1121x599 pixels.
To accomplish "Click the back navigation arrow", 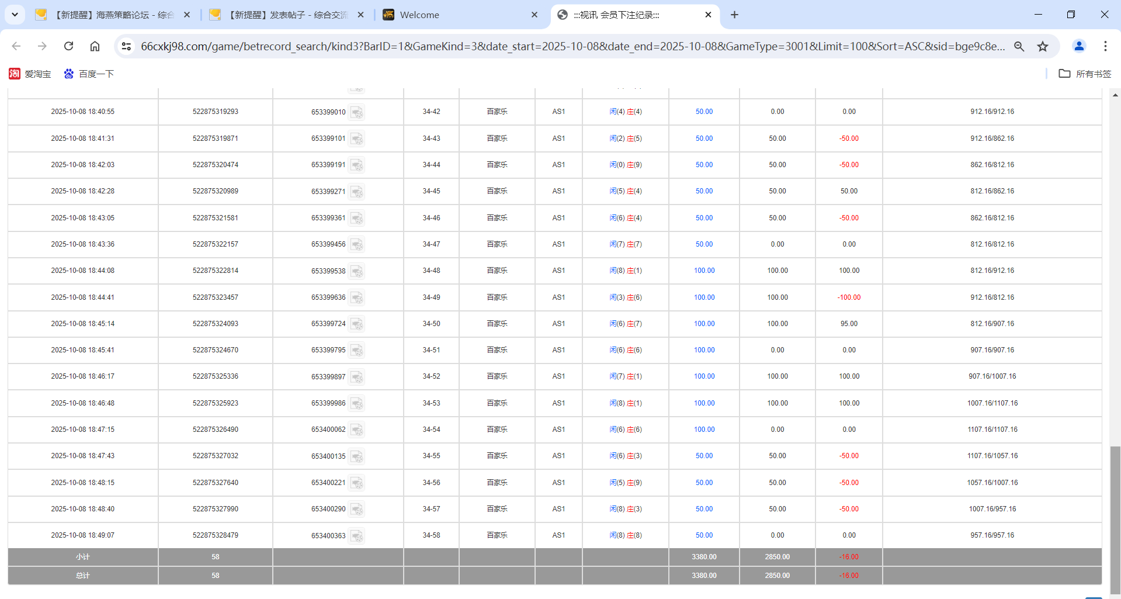I will pyautogui.click(x=16, y=46).
